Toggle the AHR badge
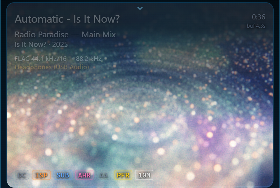Image resolution: width=280 pixels, height=188 pixels. pyautogui.click(x=84, y=175)
